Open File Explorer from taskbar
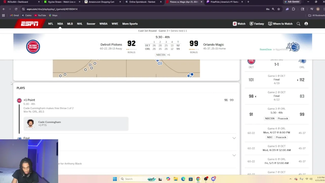The width and height of the screenshot is (325, 183). (x=176, y=179)
